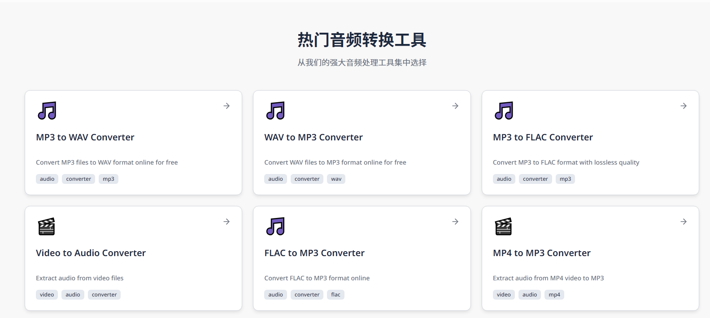Click the clapperboard icon on MP4 to MP3 card
The image size is (710, 318).
coord(503,227)
